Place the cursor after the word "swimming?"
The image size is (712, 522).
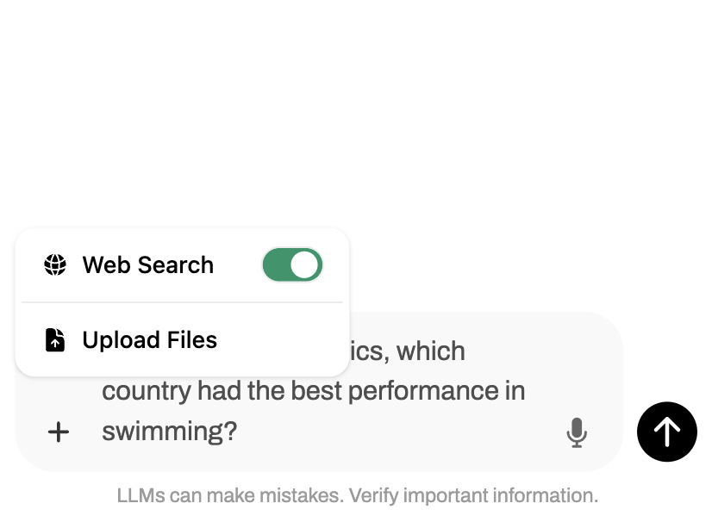point(238,431)
